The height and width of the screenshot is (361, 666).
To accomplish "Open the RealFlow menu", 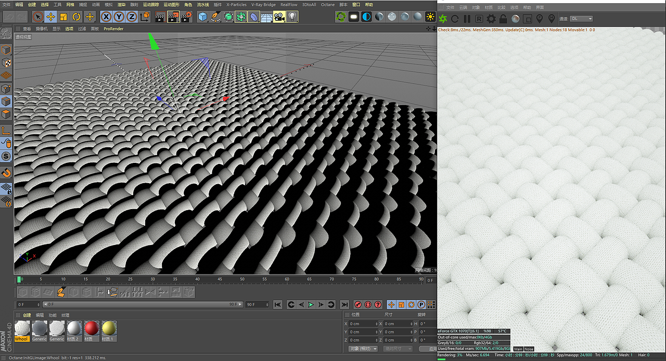I will coord(289,4).
